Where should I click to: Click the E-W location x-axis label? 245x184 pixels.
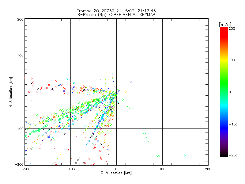click(116, 173)
